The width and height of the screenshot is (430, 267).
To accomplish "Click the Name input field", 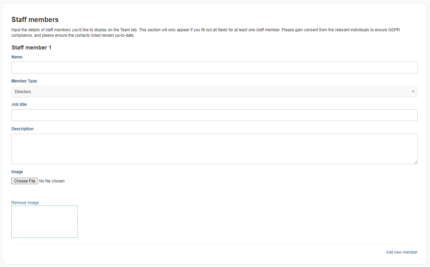I will [214, 68].
